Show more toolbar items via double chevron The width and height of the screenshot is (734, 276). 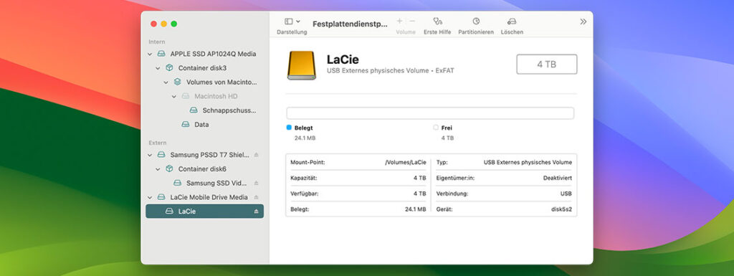click(x=583, y=22)
